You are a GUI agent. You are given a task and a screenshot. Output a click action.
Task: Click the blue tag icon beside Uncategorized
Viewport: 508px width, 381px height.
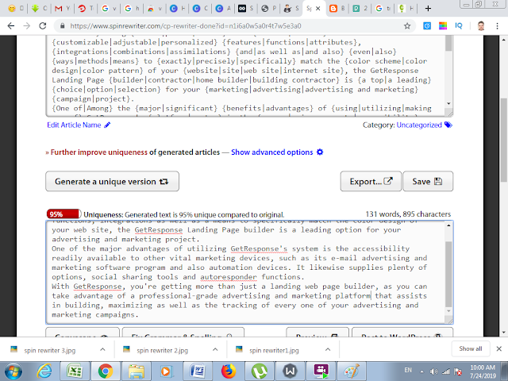448,125
